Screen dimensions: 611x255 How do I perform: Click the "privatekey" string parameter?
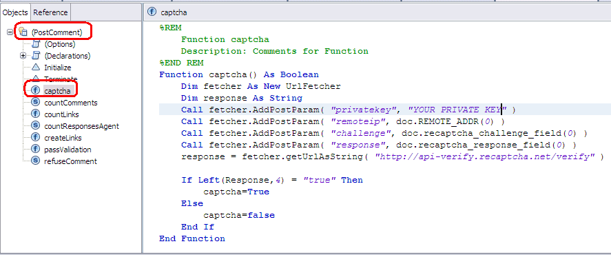364,110
